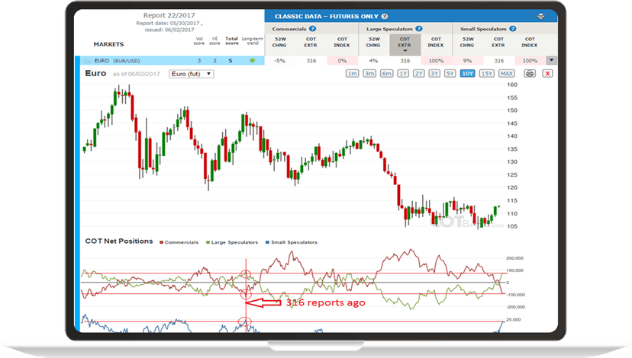Select 5Y chart time range
The height and width of the screenshot is (358, 632).
point(450,74)
